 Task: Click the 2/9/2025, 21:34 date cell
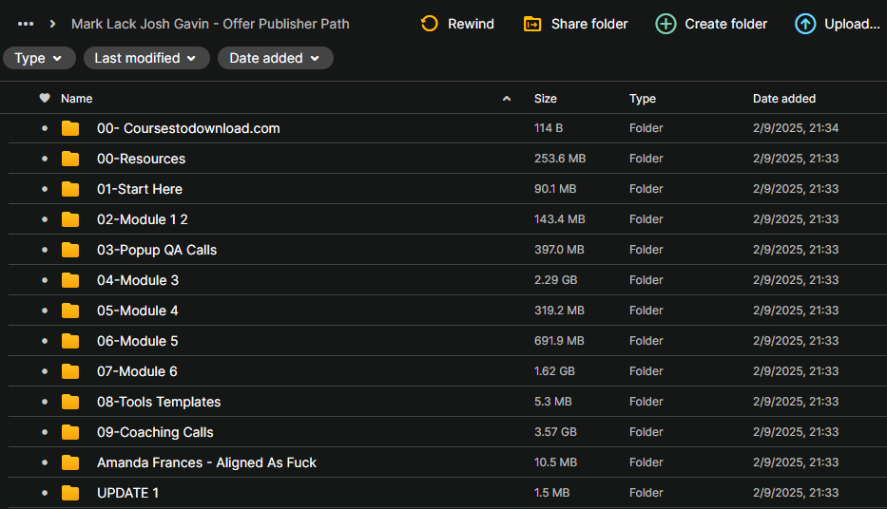pyautogui.click(x=796, y=128)
